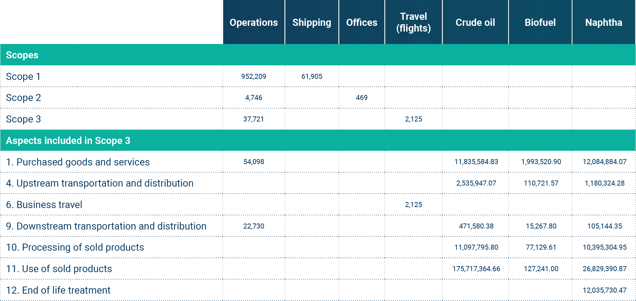636x301 pixels.
Task: Select the Shipping column header
Action: (x=312, y=22)
